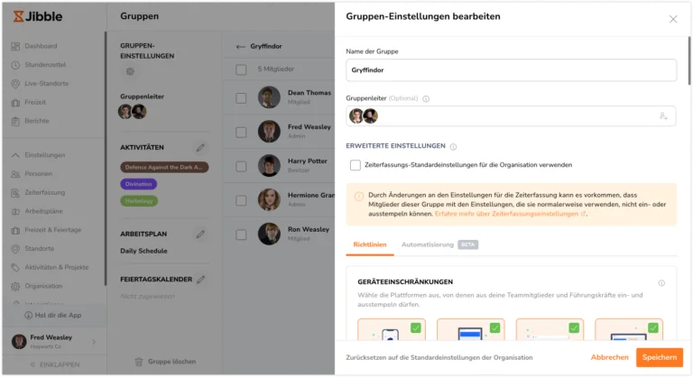Check Harry Potter row checkbox
693x377 pixels.
point(241,166)
